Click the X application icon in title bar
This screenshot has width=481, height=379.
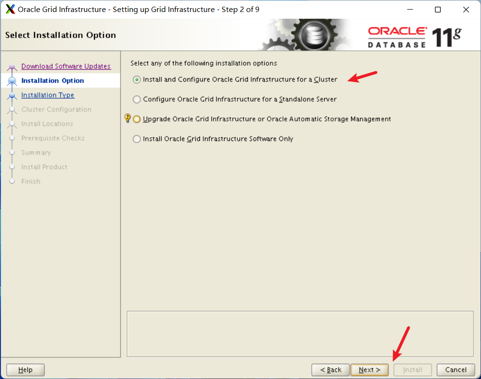pos(11,9)
